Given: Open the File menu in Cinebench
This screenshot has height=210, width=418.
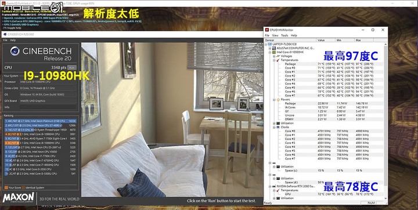Looking at the screenshot, I should [5, 40].
